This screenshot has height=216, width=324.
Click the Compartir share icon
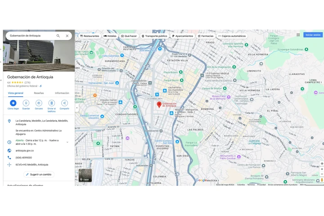(64, 103)
